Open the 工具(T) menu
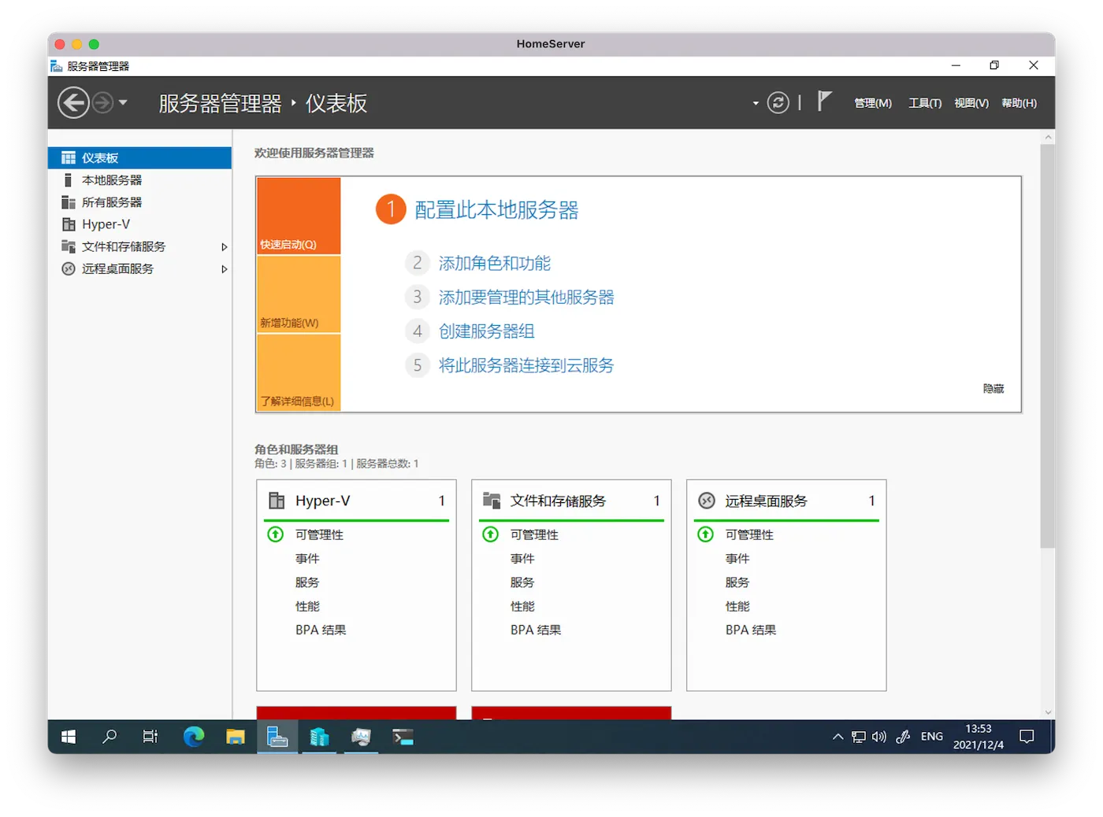The height and width of the screenshot is (817, 1103). [x=924, y=103]
